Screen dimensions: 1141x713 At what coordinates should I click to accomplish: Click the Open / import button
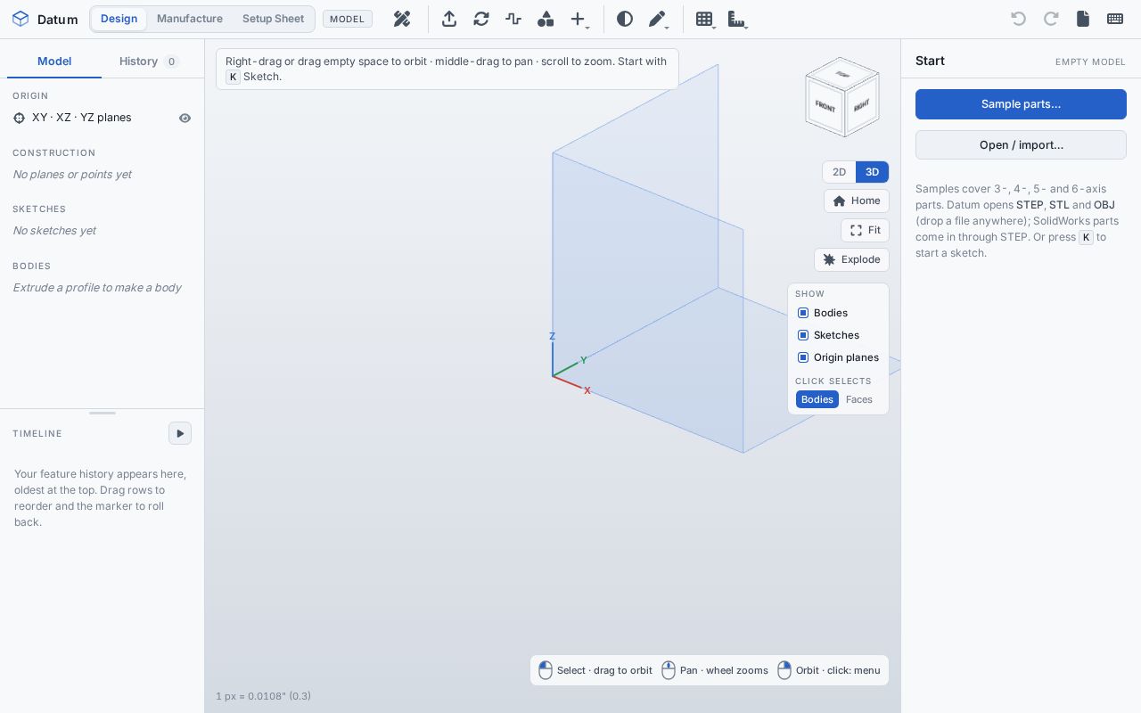click(x=1021, y=145)
